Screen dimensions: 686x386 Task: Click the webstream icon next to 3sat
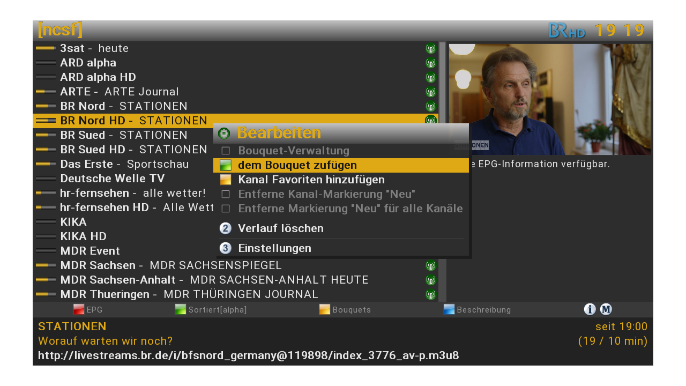[430, 48]
